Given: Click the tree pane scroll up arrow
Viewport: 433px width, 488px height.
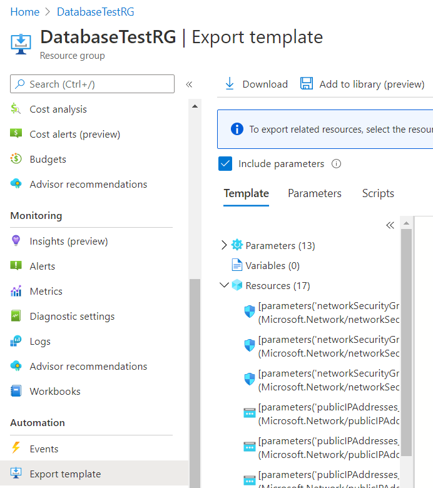Looking at the screenshot, I should pyautogui.click(x=406, y=223).
